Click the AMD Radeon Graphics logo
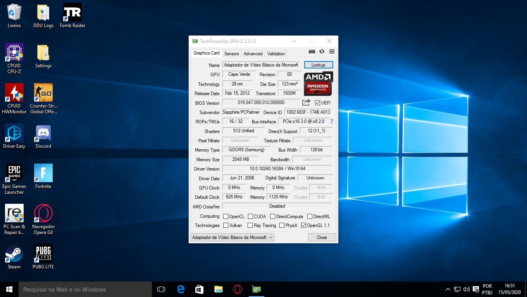This screenshot has width=527, height=297. 318,84
